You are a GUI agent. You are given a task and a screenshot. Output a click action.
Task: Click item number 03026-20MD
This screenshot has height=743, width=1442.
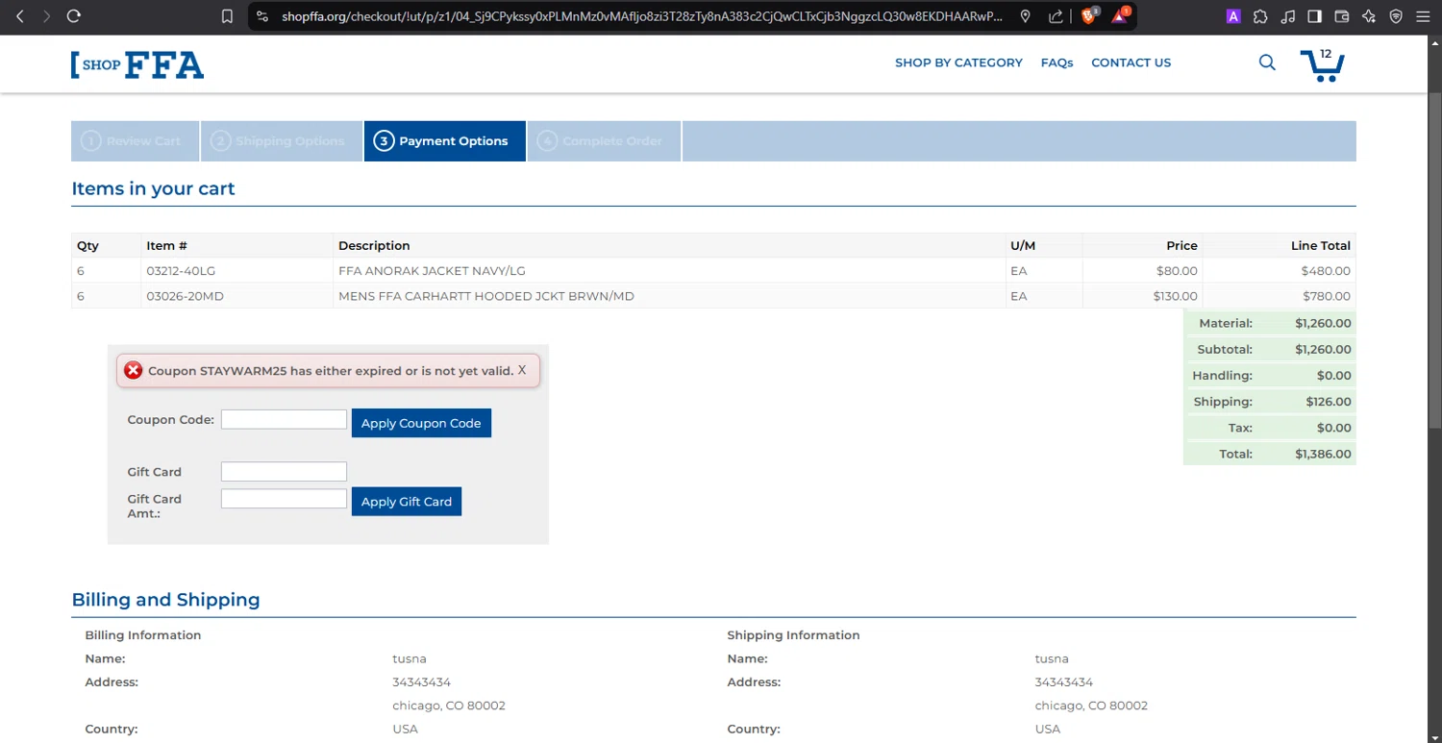[185, 296]
